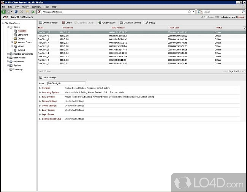Collapse the Clients tree branch
This screenshot has height=192, width=247.
[x=8, y=27]
